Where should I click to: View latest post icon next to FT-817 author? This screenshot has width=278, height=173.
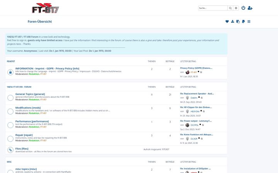point(201,72)
